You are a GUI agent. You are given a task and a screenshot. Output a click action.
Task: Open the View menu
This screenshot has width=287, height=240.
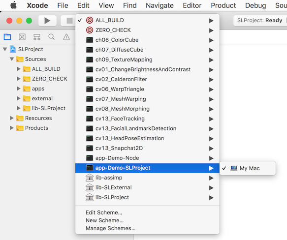click(x=106, y=5)
